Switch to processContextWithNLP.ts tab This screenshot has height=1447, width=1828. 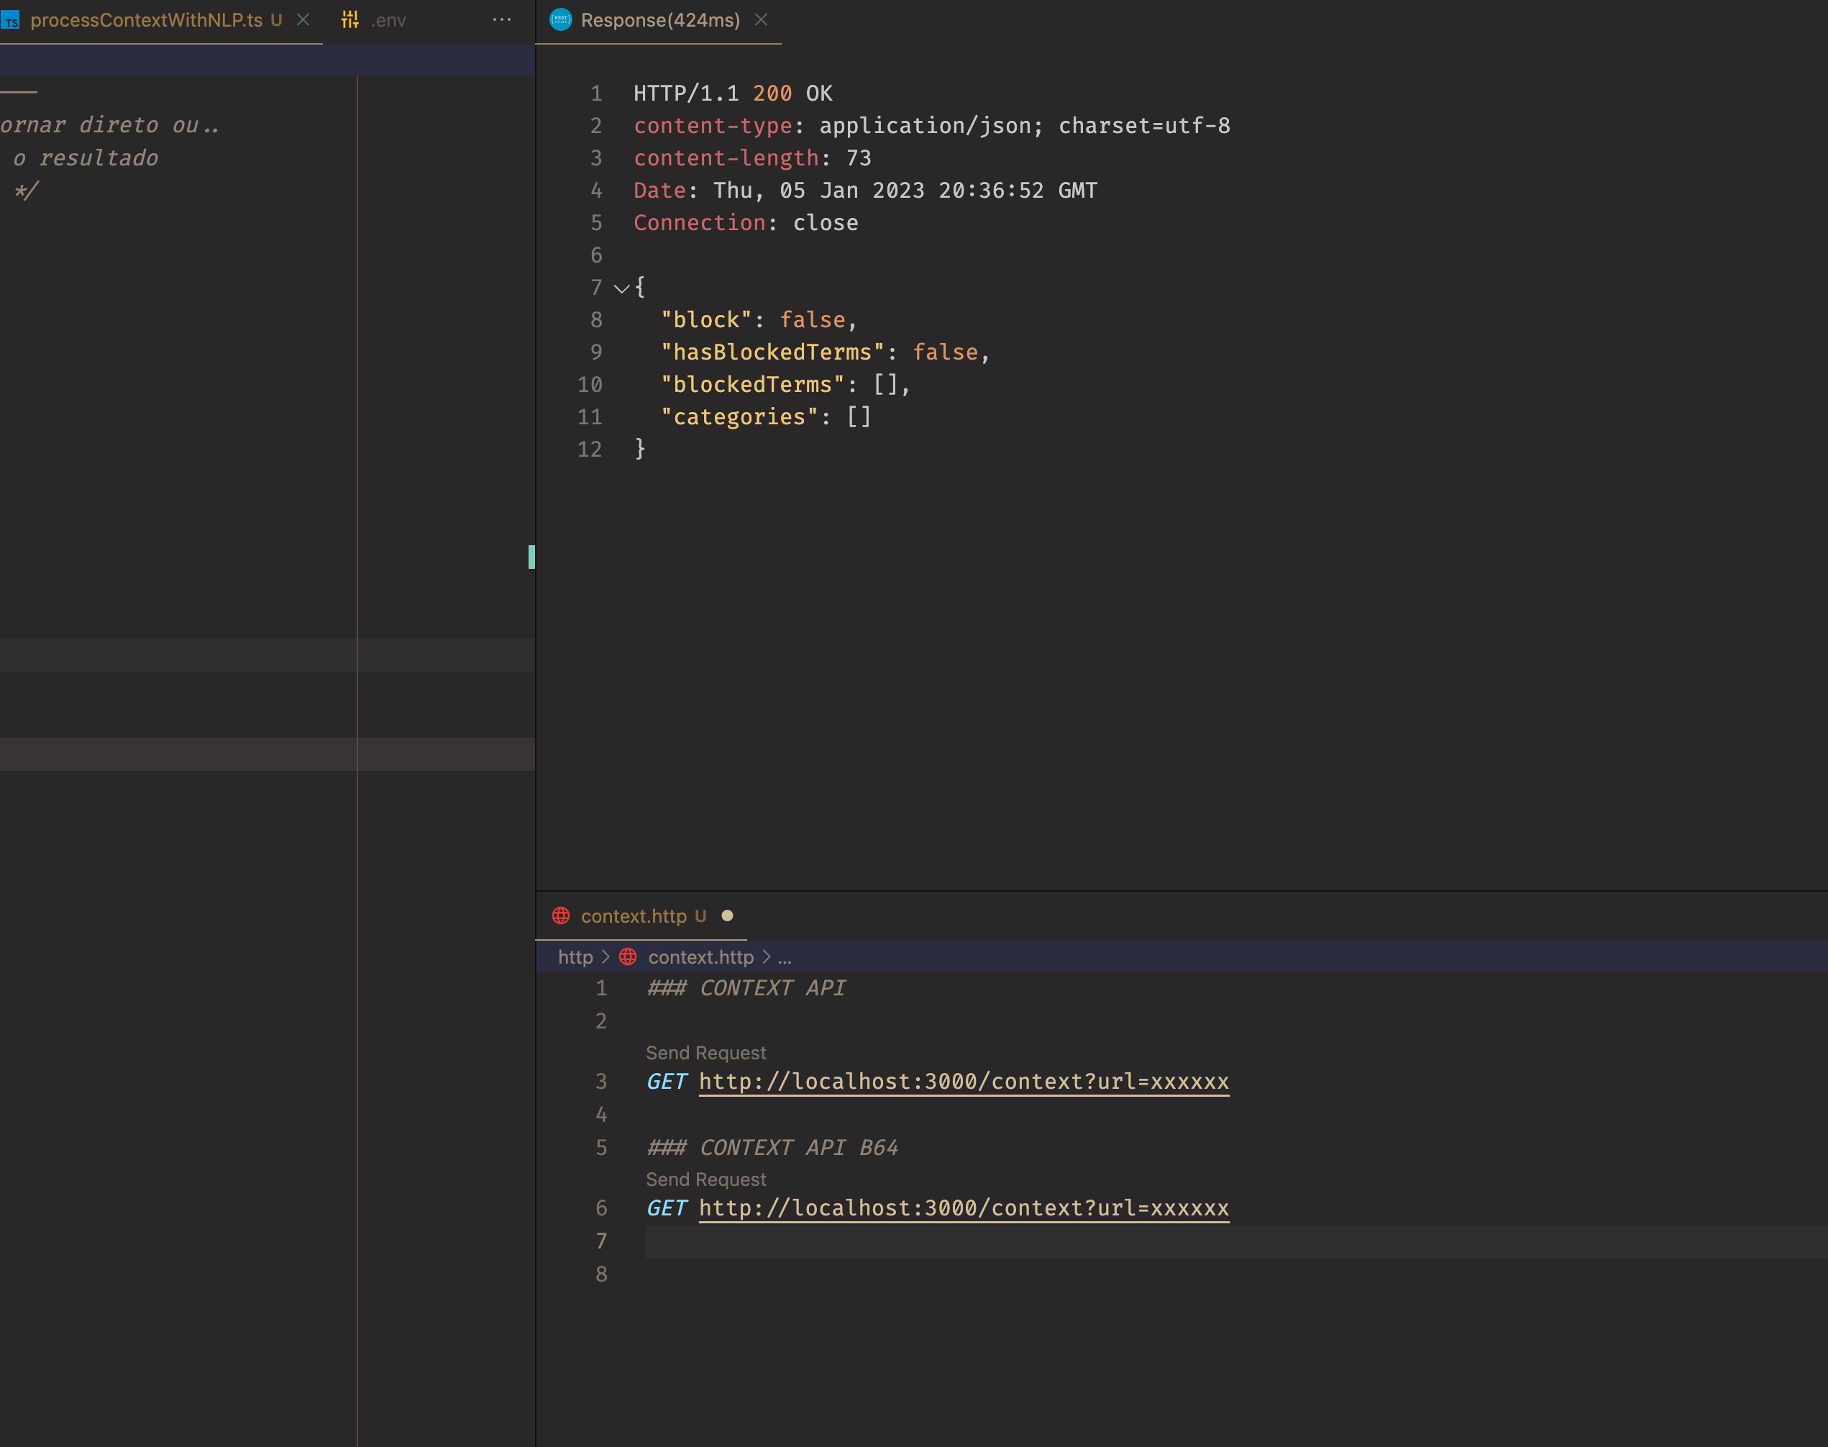[146, 20]
